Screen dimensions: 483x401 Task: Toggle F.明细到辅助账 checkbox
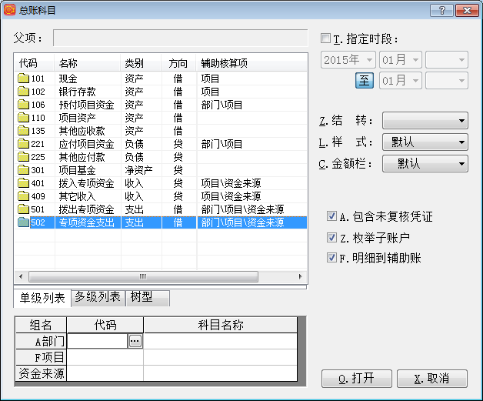[331, 257]
